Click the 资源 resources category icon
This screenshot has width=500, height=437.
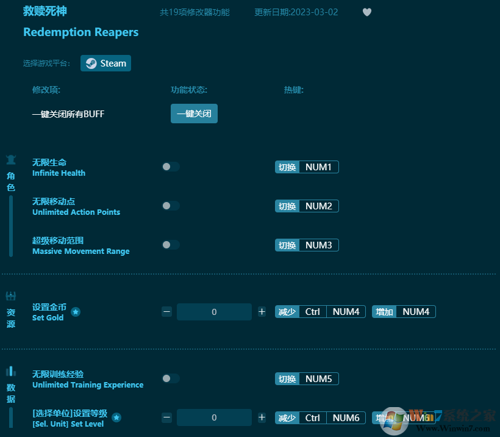[x=11, y=296]
